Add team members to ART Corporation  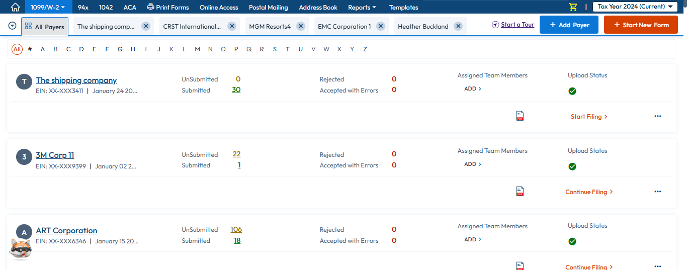(x=473, y=239)
